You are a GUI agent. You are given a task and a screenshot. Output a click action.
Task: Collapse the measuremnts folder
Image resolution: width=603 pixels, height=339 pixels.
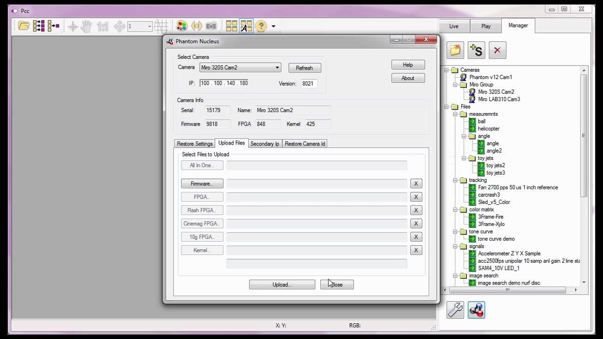pos(456,114)
